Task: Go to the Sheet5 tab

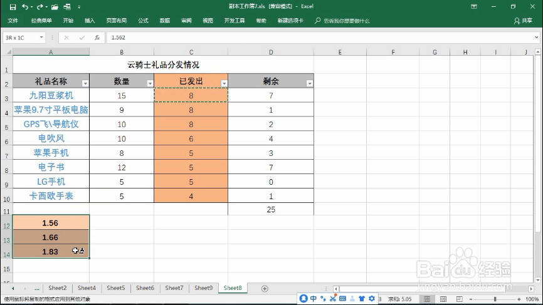Action: [115, 287]
